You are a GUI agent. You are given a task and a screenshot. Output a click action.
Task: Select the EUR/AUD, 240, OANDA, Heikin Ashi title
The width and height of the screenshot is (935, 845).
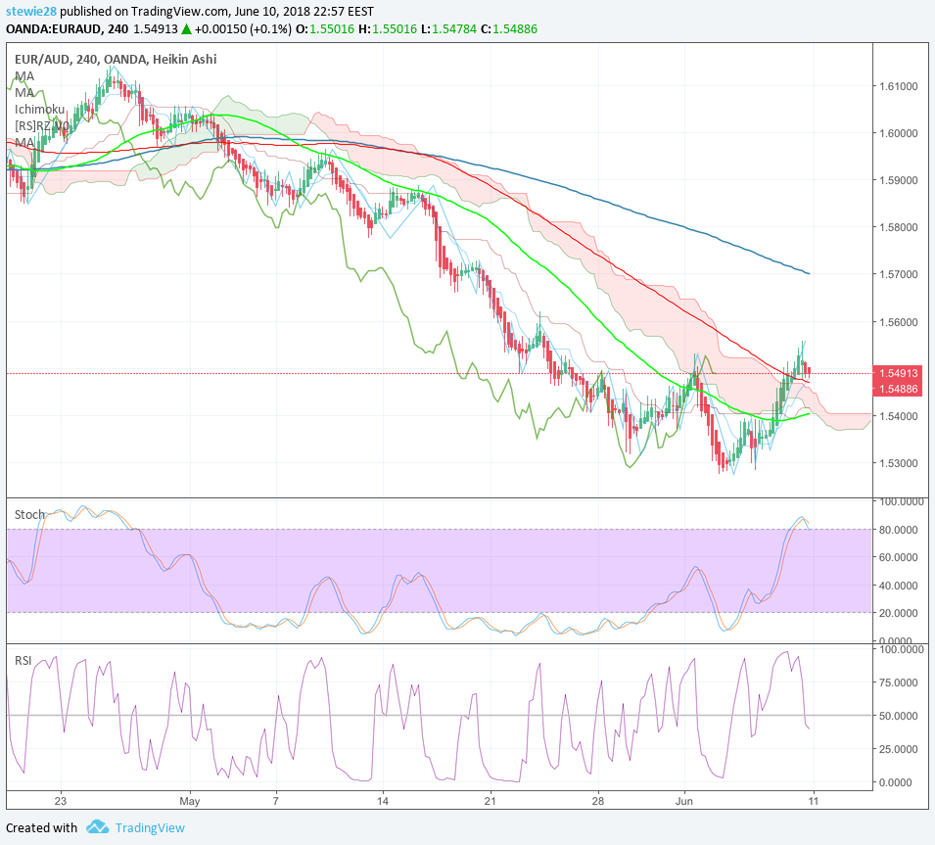click(116, 59)
